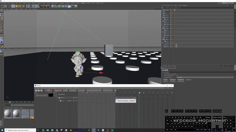
Task: Switch Timeline to Motion mode icon
Action: (x=41, y=91)
